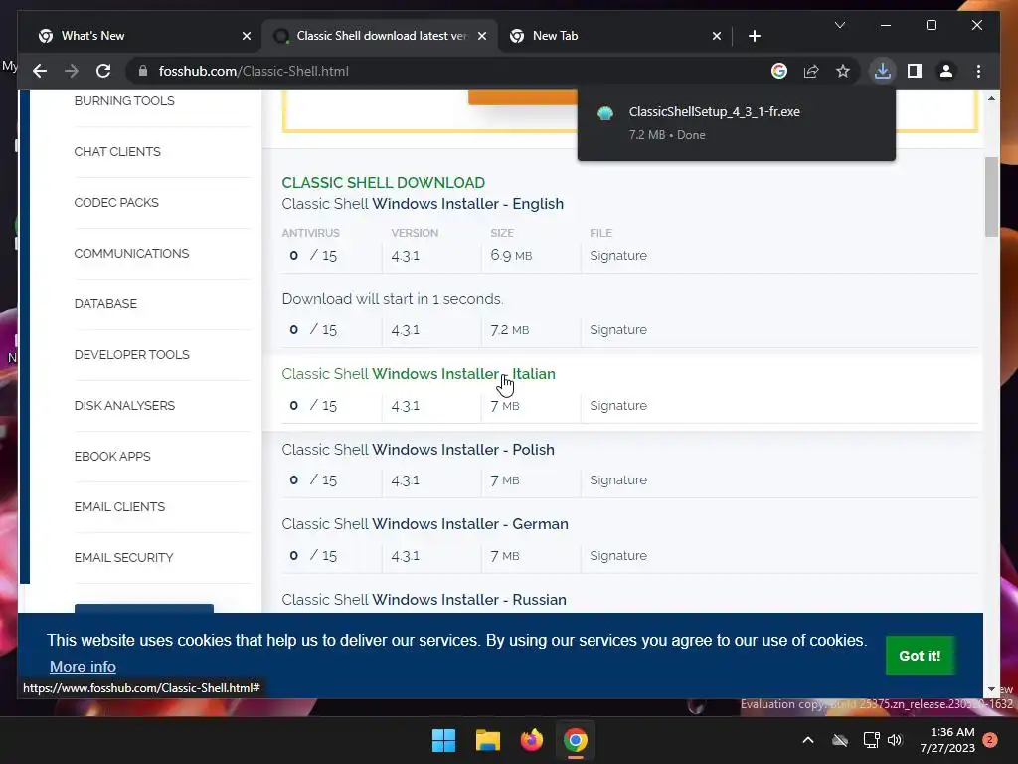Open Email Security category

(123, 557)
